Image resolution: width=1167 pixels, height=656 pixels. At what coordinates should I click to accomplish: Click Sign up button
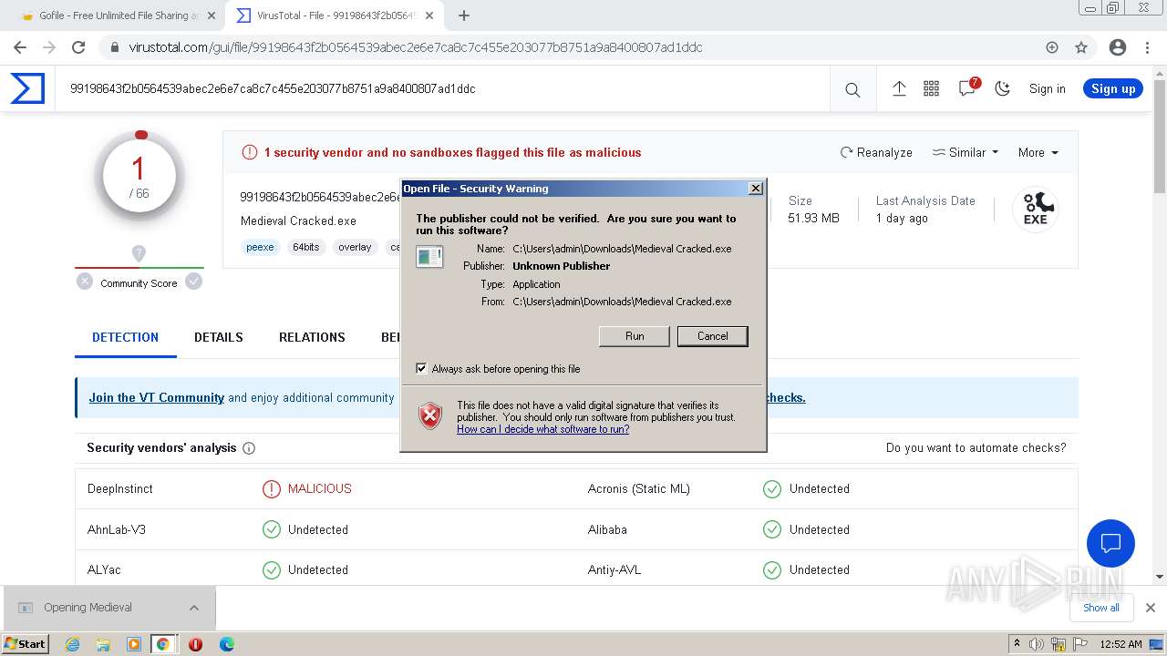1113,88
